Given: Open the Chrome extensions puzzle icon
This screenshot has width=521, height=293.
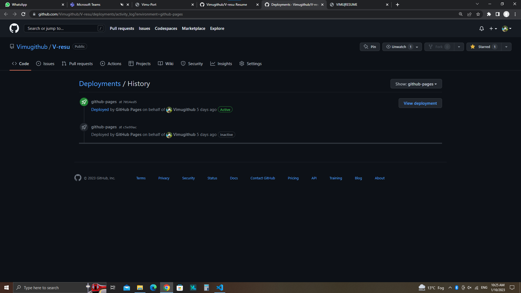Looking at the screenshot, I should [x=489, y=14].
